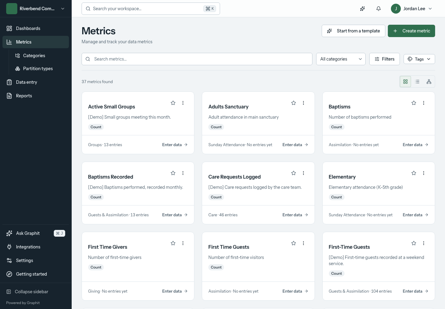The image size is (445, 309).
Task: Enter data for First Time Givers
Action: point(175,291)
